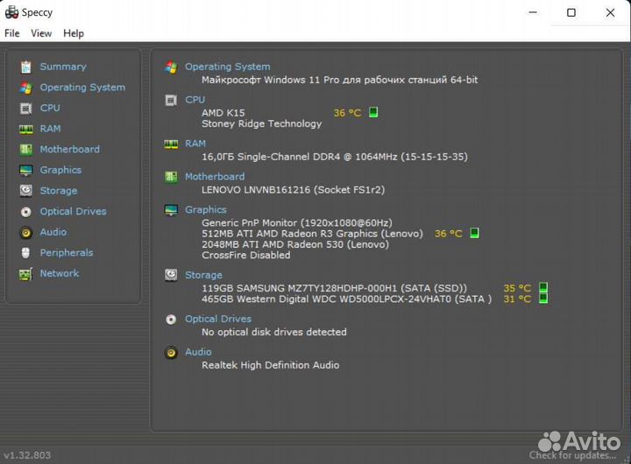The height and width of the screenshot is (464, 631).
Task: Open the RAM section from sidebar
Action: tap(50, 129)
